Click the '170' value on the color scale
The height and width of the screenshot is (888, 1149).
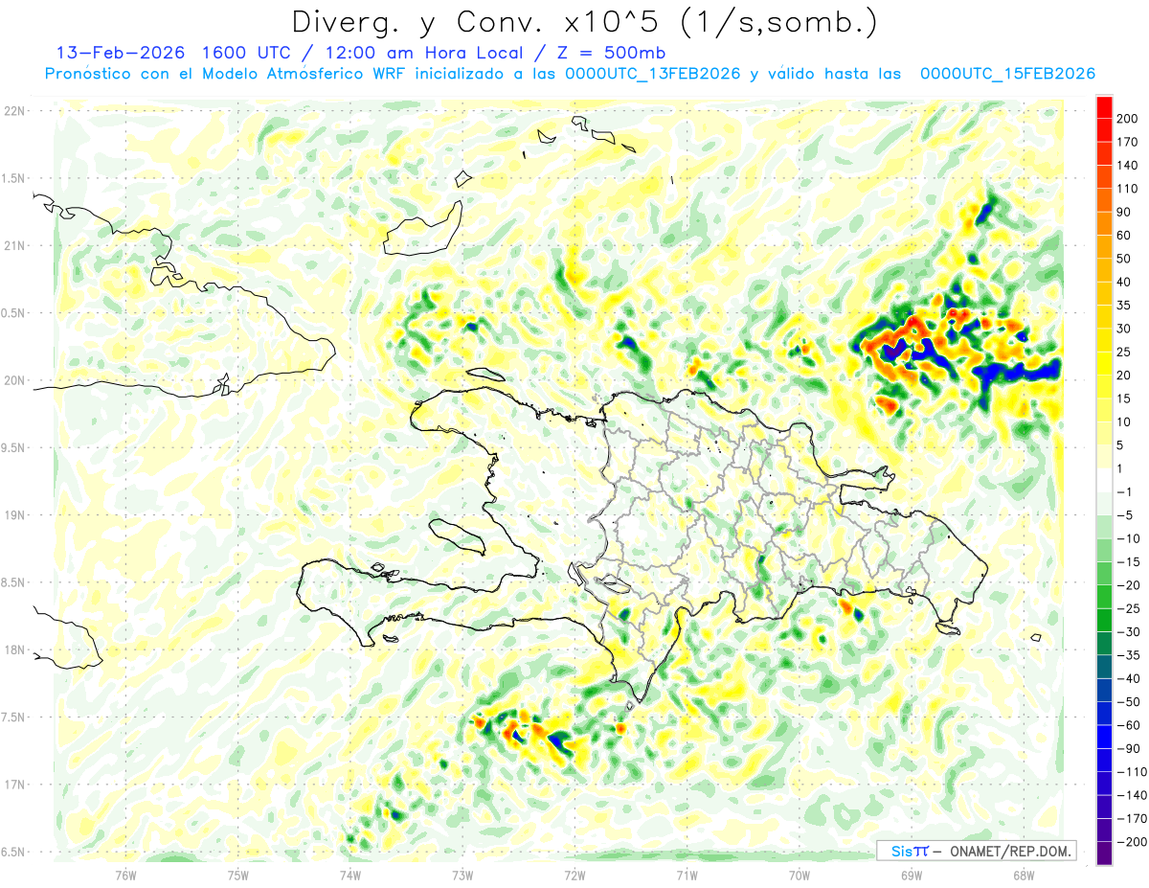[x=1128, y=142]
